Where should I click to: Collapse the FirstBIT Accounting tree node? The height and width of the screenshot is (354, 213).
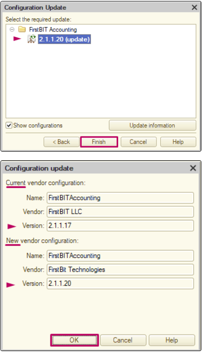(12, 30)
